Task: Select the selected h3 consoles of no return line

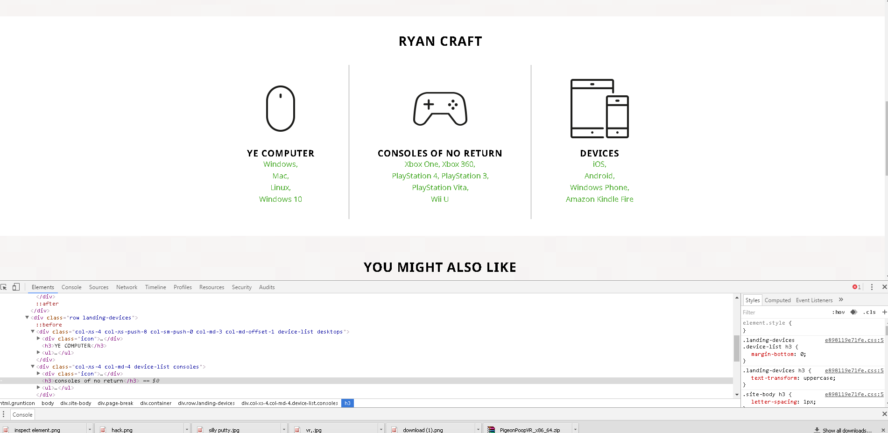Action: point(366,381)
